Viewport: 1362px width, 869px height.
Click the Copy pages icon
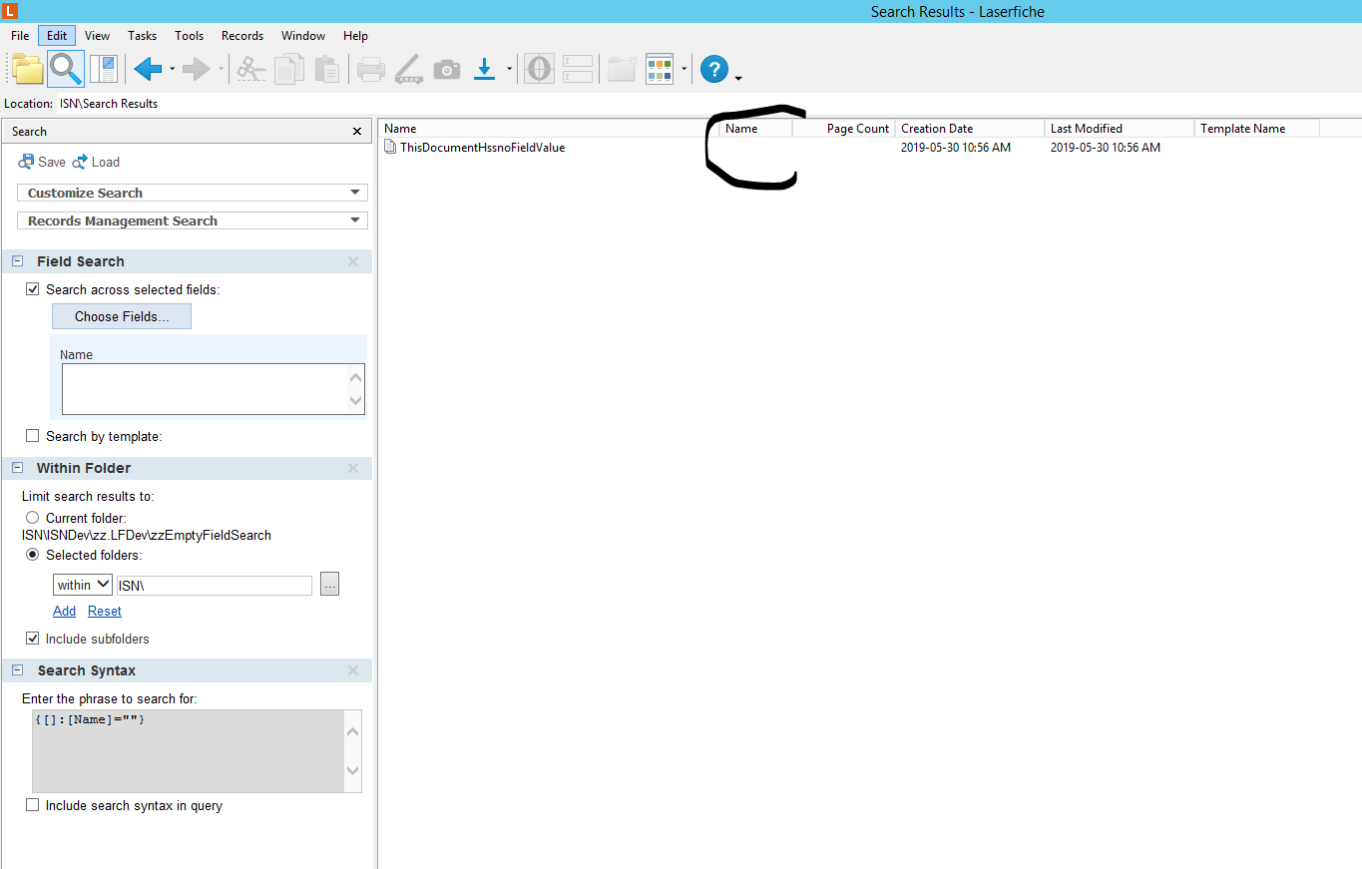coord(289,69)
